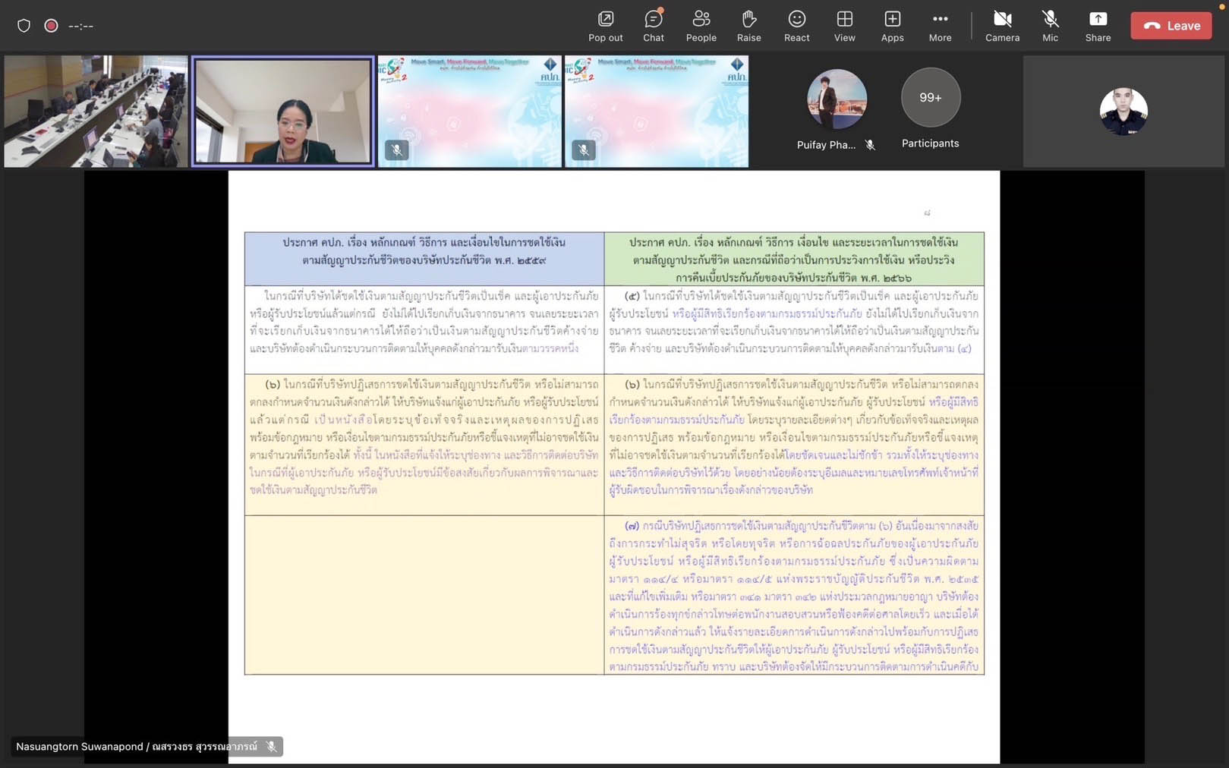Show the People list

point(701,26)
